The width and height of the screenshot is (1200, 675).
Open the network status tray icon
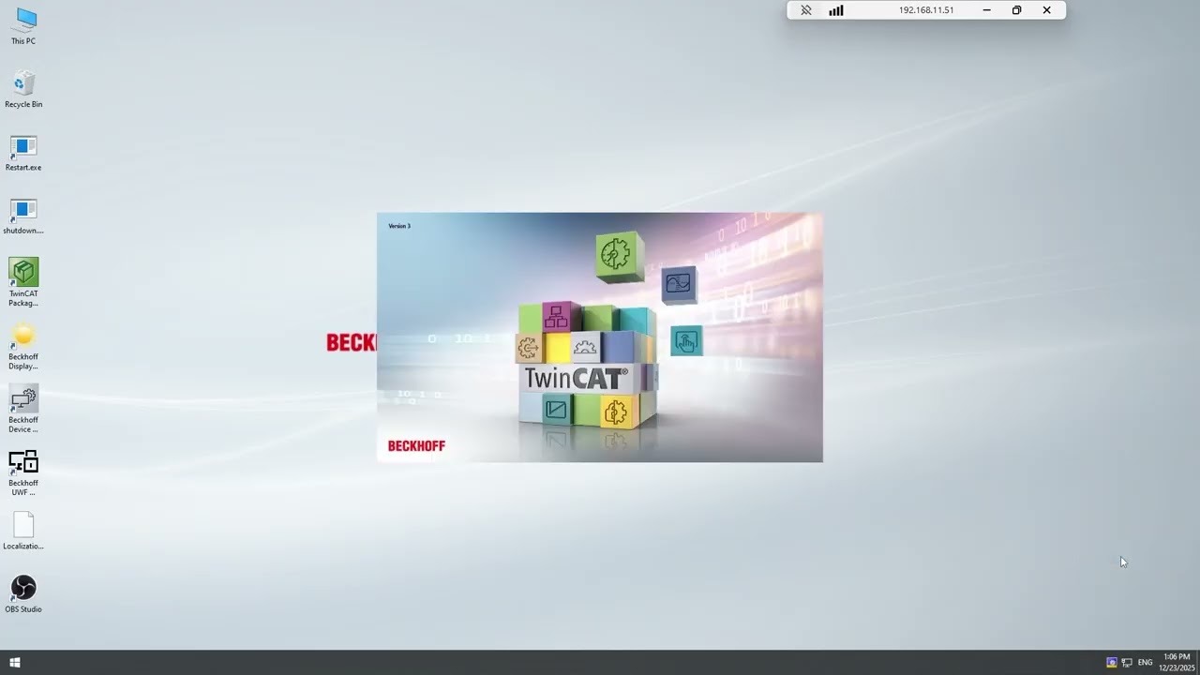[1127, 663]
